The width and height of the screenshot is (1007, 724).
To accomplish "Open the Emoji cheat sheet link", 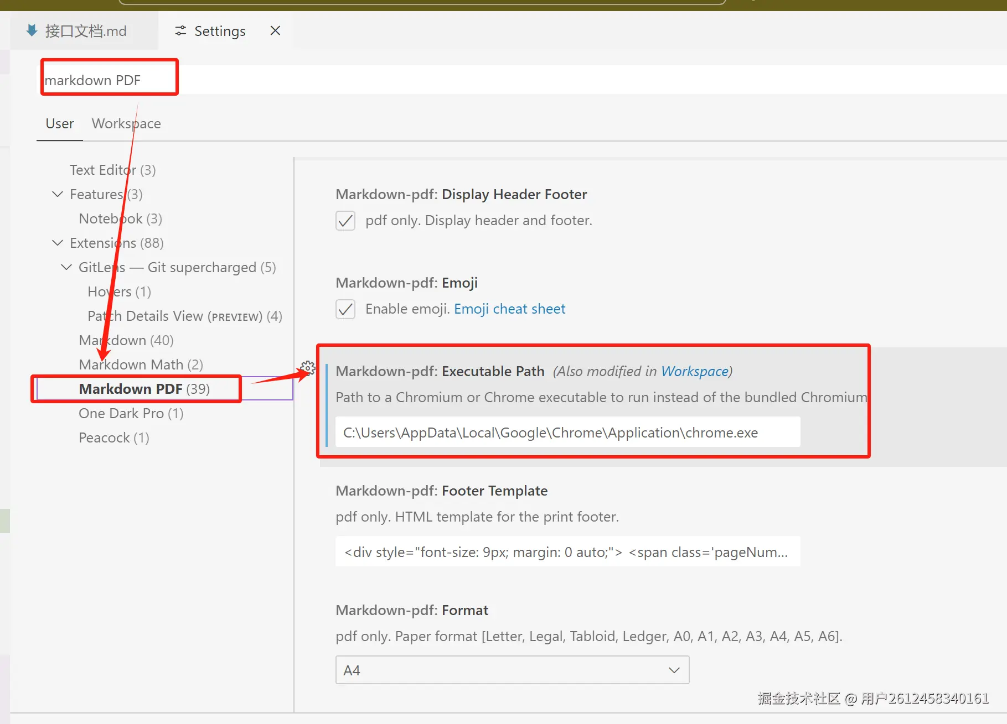I will tap(510, 309).
